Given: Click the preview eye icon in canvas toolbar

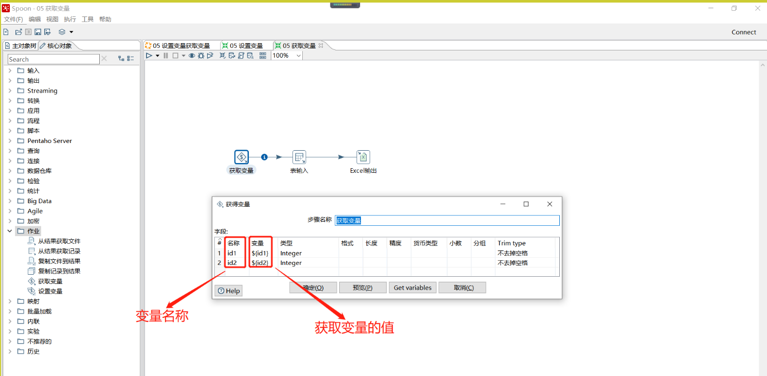Looking at the screenshot, I should point(192,56).
